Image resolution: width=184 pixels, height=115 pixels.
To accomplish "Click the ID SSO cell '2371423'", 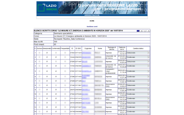I will (78, 53).
